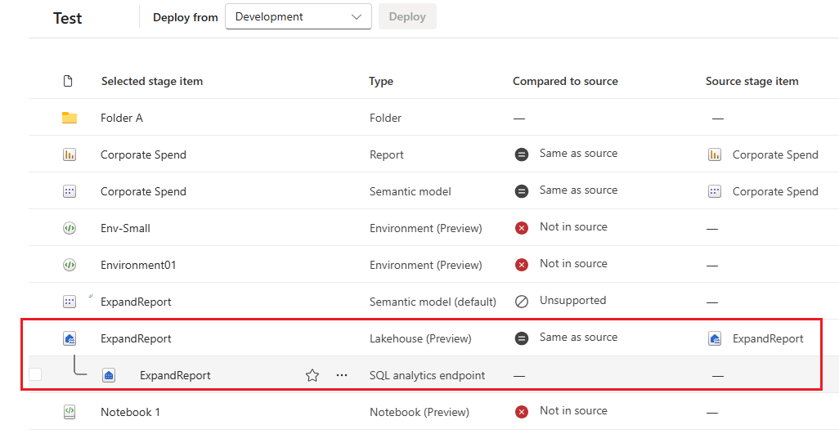Select the Environment01 row name

[138, 265]
